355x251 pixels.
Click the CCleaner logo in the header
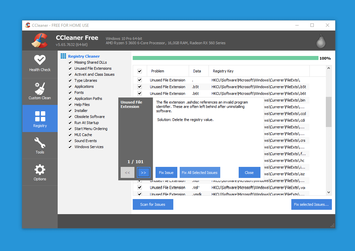[40, 41]
